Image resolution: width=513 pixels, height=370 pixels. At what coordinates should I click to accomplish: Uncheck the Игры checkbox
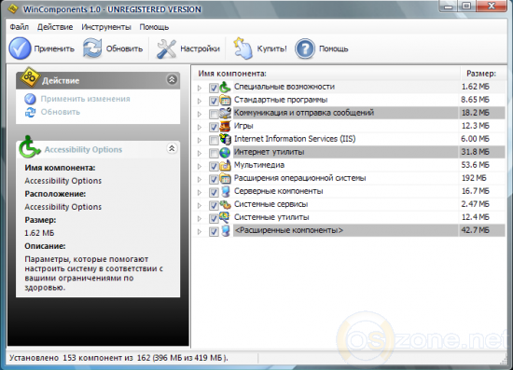(x=214, y=127)
